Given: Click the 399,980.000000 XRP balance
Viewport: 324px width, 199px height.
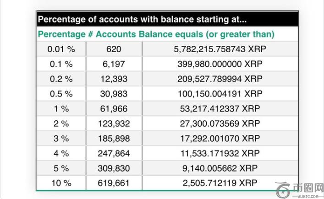Looking at the screenshot, I should click(x=220, y=64).
